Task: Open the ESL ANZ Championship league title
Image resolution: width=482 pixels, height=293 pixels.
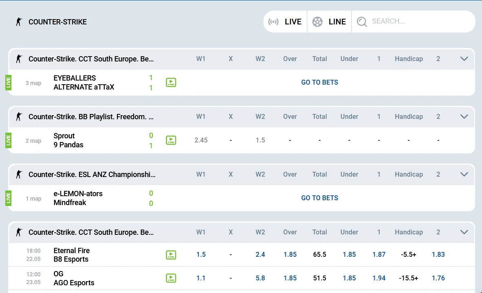Action: tap(92, 174)
